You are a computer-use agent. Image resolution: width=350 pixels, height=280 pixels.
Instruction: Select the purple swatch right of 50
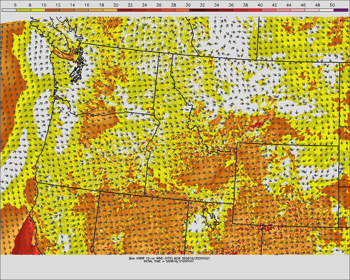(341, 10)
